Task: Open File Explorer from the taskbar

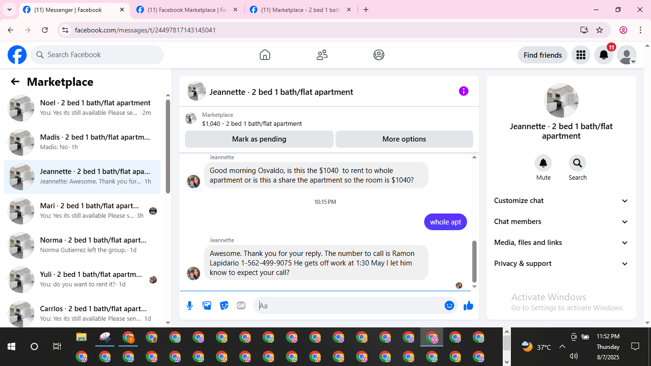Action: (x=81, y=337)
